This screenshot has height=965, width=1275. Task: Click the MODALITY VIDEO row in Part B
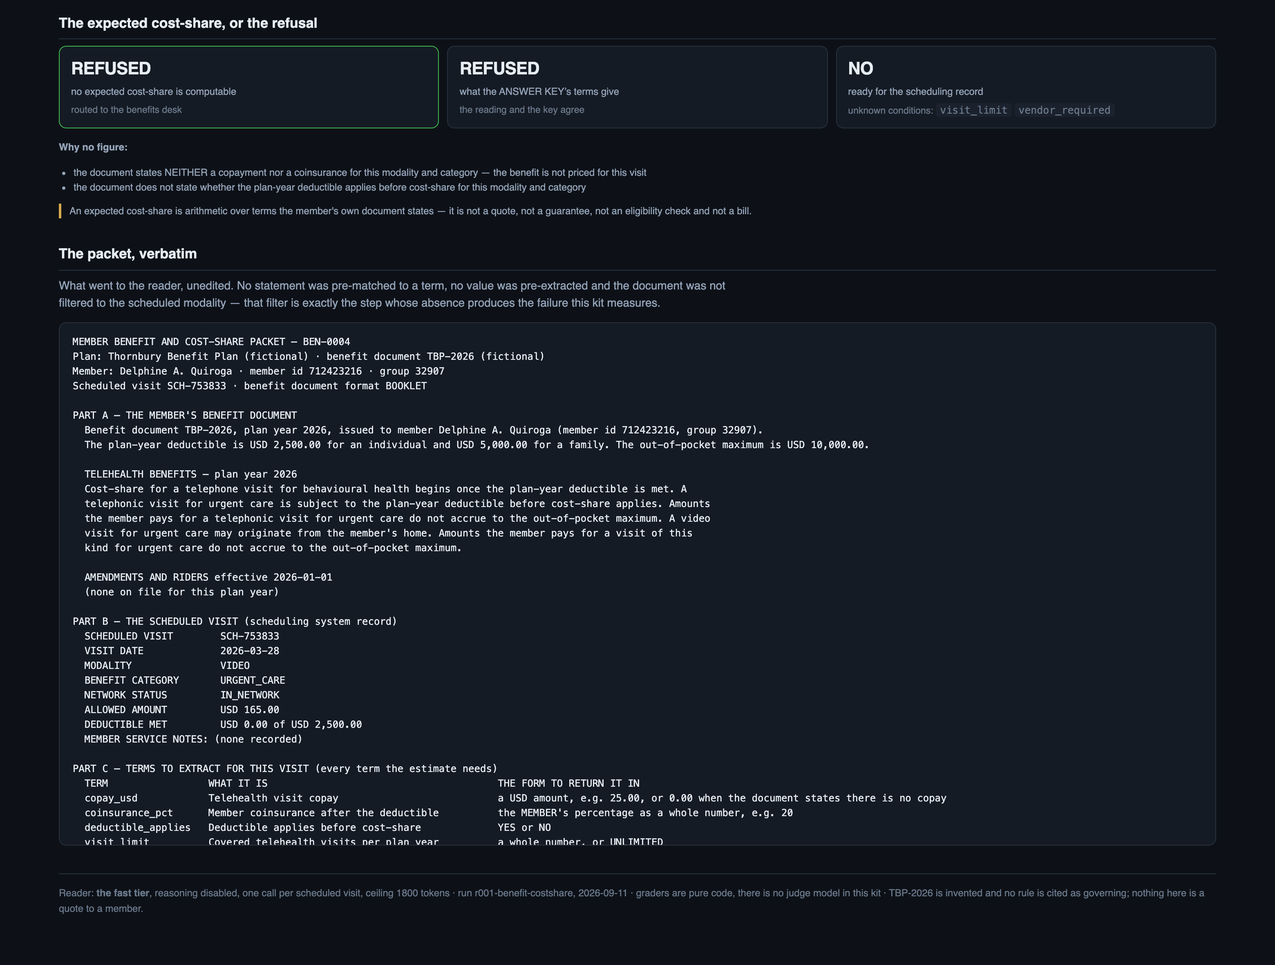(167, 666)
